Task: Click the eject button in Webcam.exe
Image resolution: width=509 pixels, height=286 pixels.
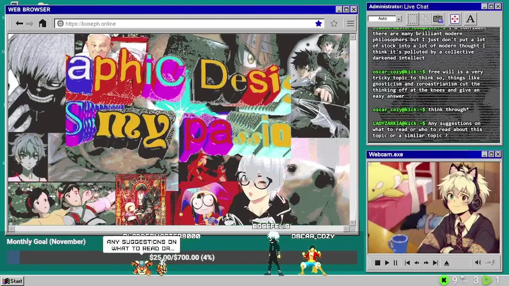Action: pos(447,263)
